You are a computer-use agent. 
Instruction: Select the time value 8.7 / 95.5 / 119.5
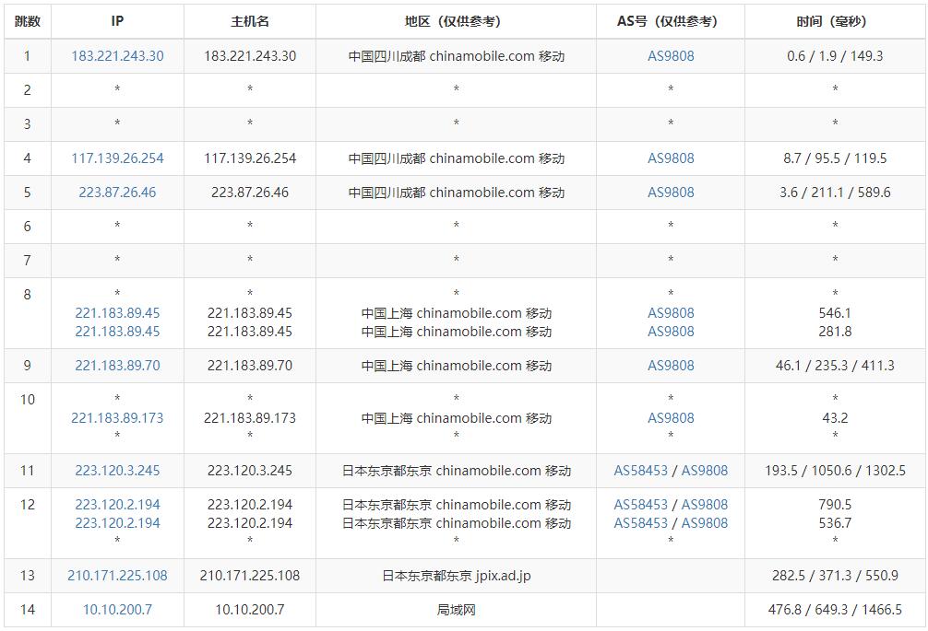835,158
